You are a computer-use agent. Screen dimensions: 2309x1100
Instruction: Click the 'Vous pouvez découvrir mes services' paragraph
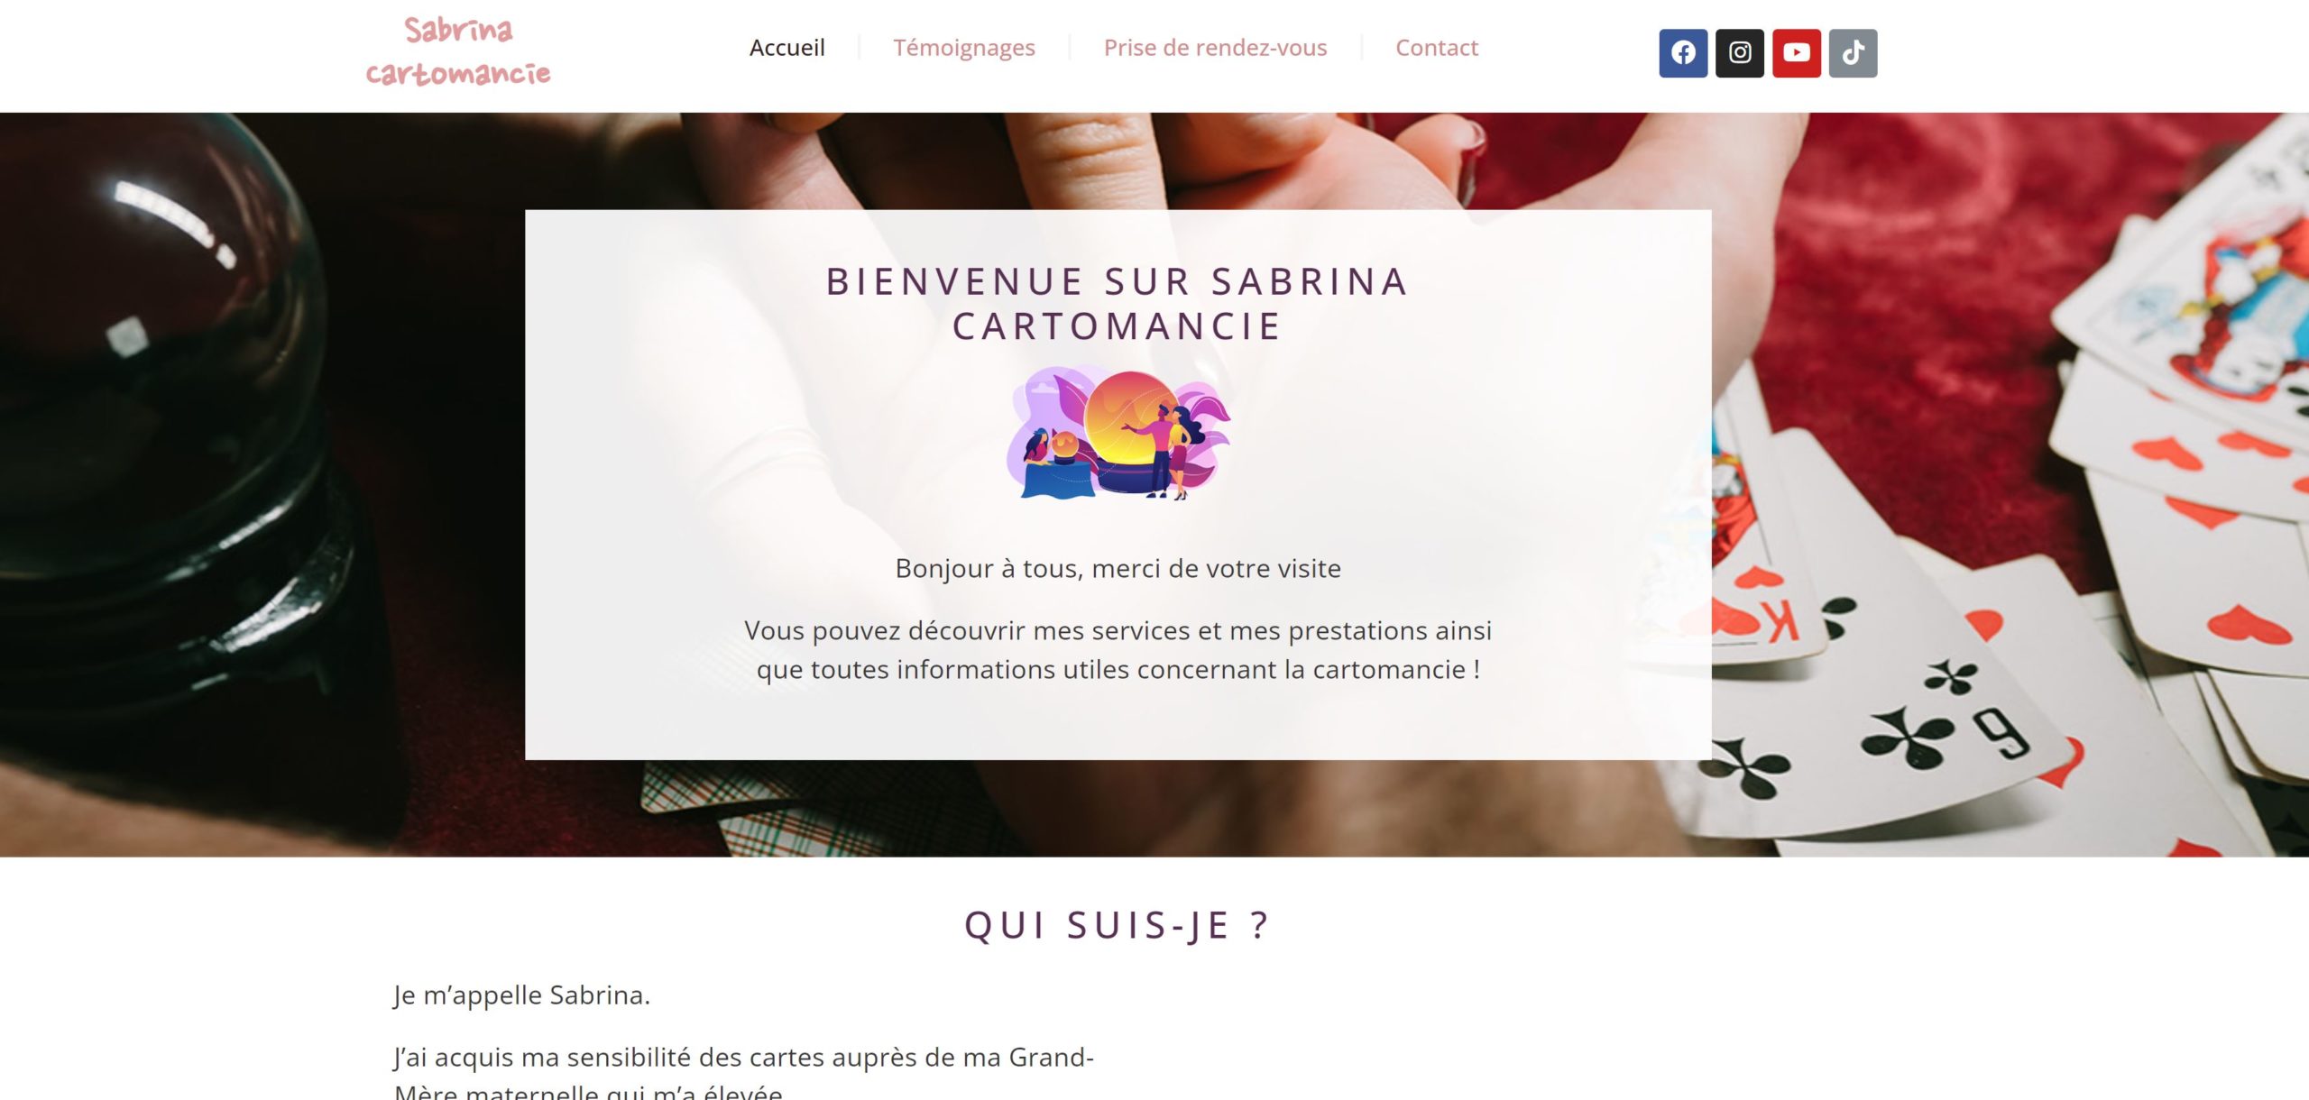point(1118,650)
